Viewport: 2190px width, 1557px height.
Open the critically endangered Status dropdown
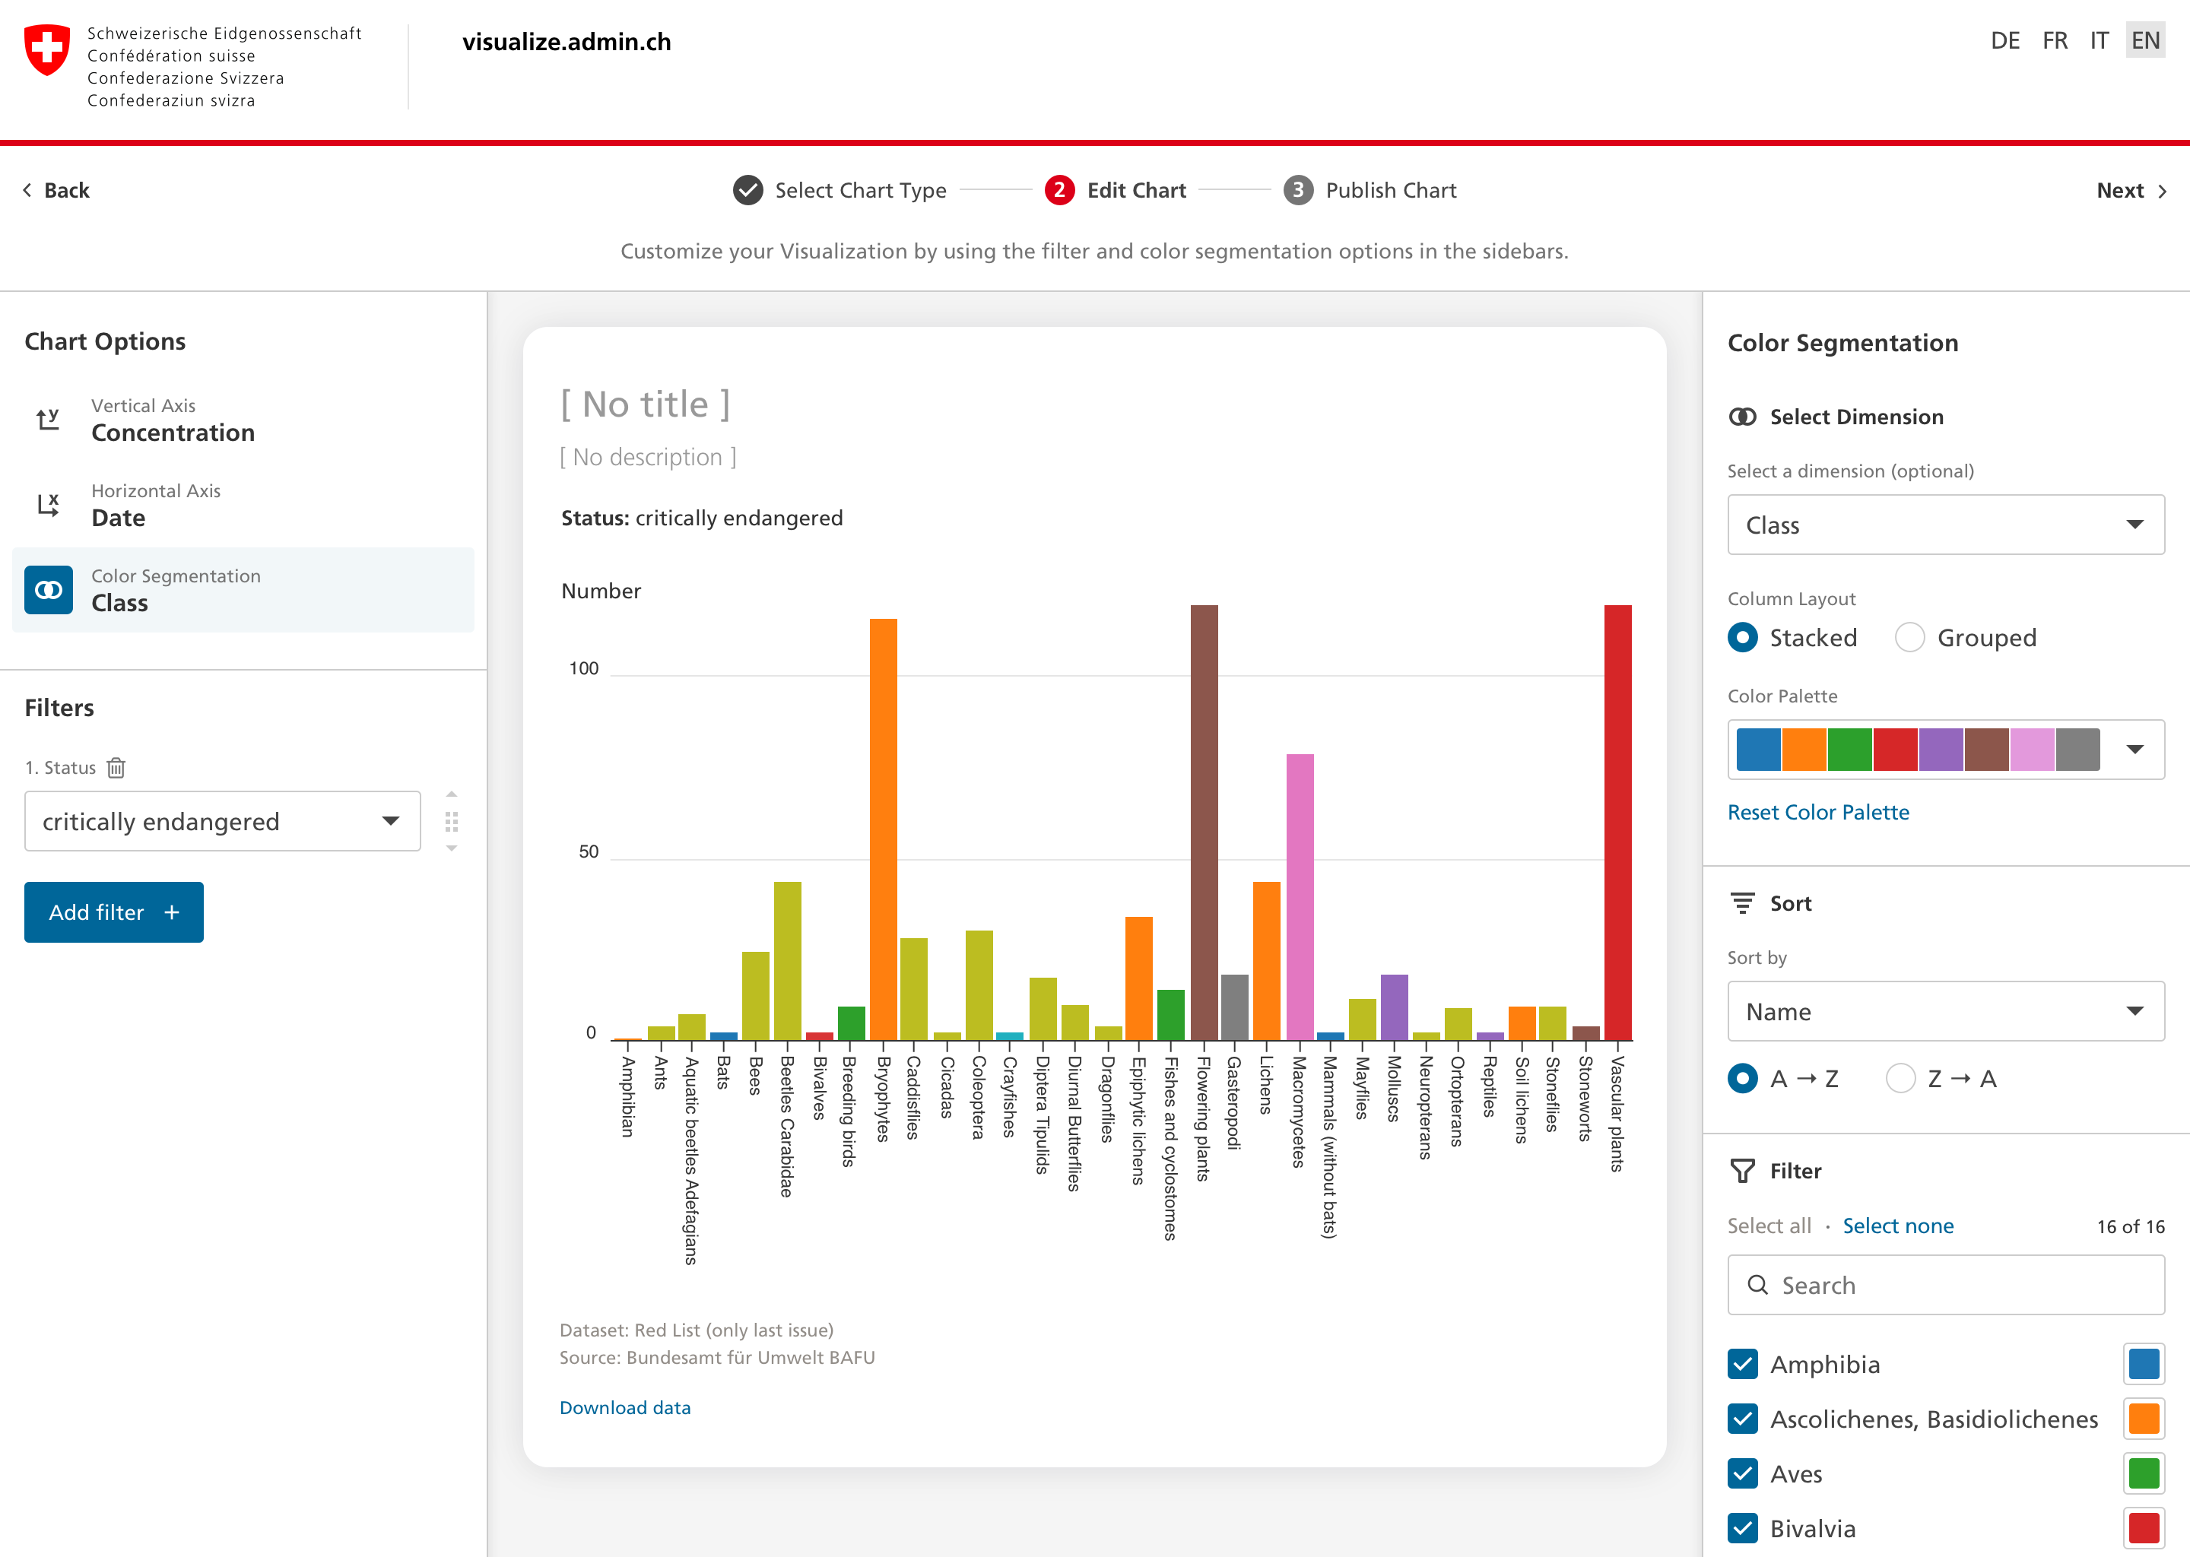tap(221, 820)
